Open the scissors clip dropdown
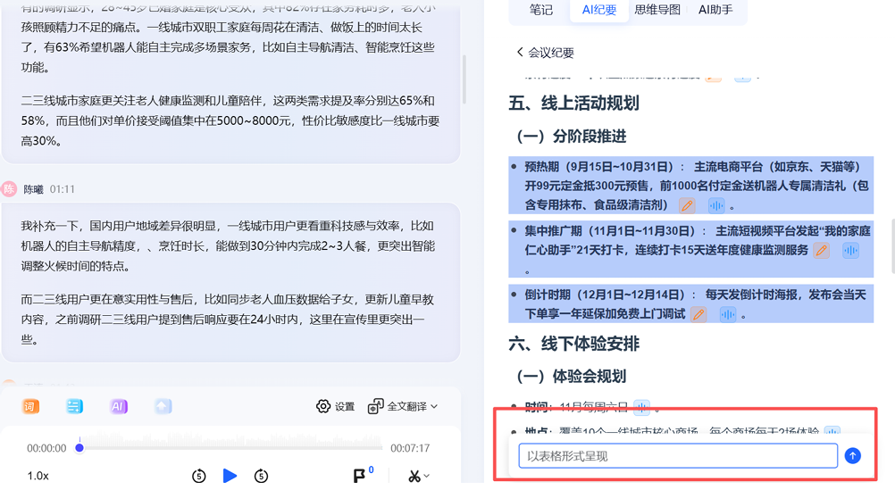The image size is (895, 490). pyautogui.click(x=418, y=476)
